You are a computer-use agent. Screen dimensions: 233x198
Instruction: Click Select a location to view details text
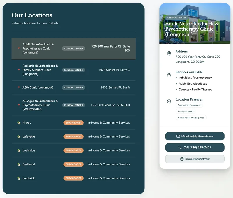[35, 23]
